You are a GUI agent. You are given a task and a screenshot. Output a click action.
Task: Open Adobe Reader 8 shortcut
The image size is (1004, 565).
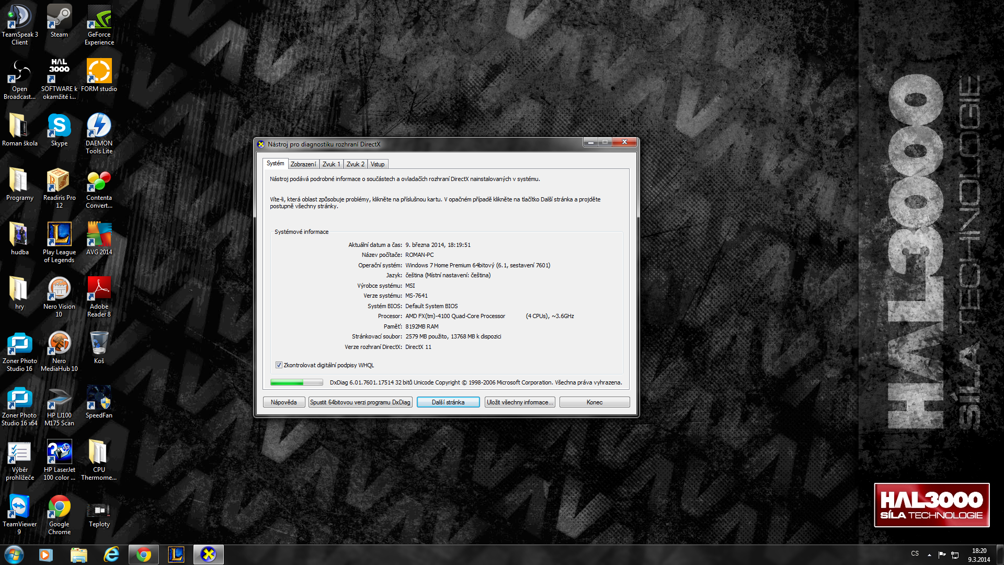pos(99,297)
